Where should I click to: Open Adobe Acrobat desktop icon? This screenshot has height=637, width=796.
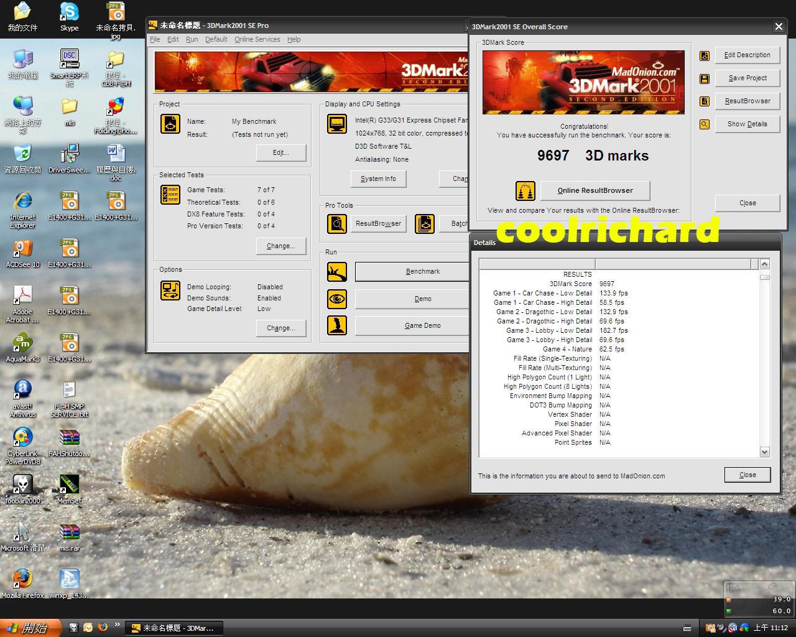click(x=22, y=304)
